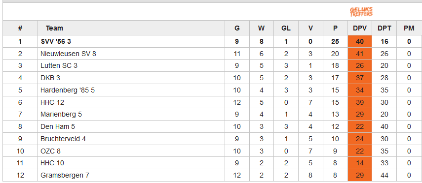
Task: Select Hardenberg '85 5 team entry
Action: pos(68,90)
